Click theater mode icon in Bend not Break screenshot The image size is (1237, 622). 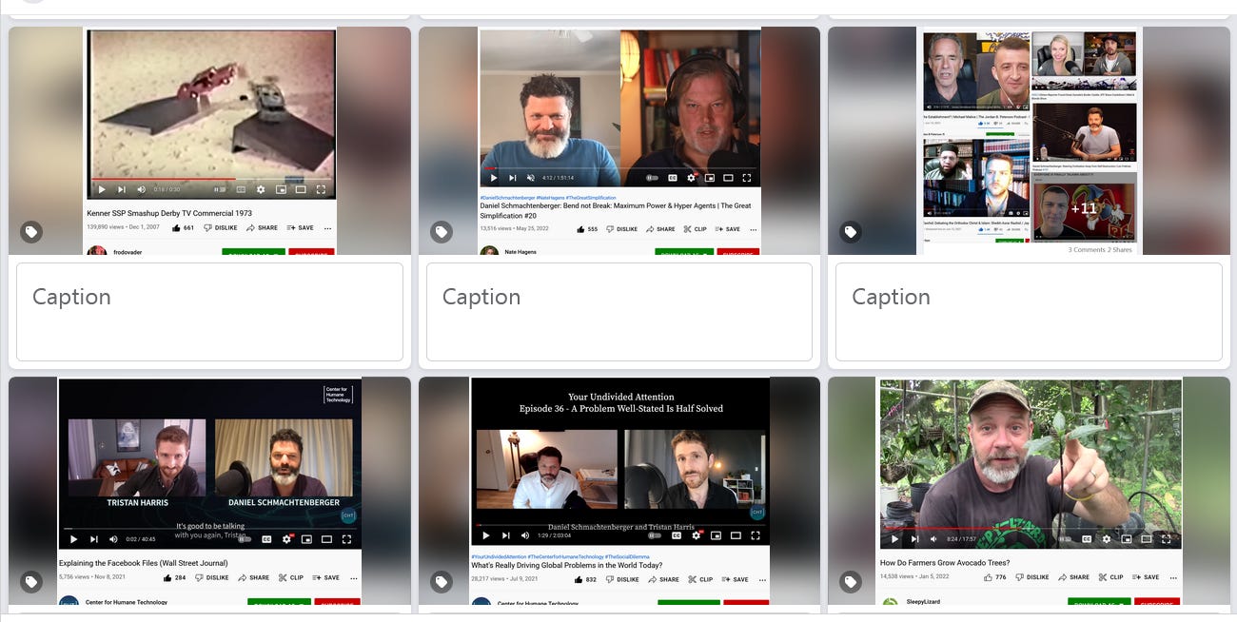point(728,177)
